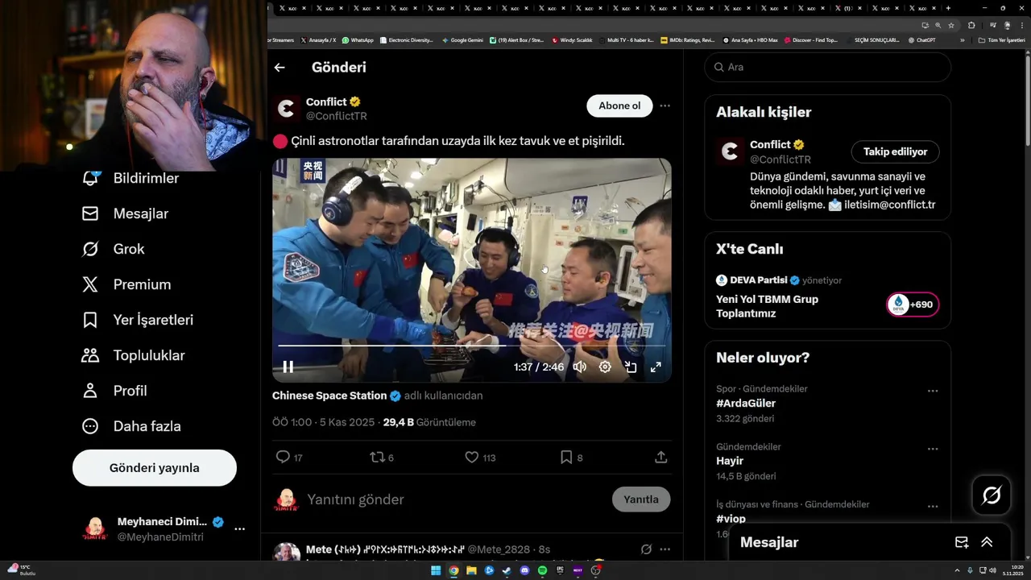1031x580 pixels.
Task: Open Conflict profile avatar on the post
Action: (286, 108)
